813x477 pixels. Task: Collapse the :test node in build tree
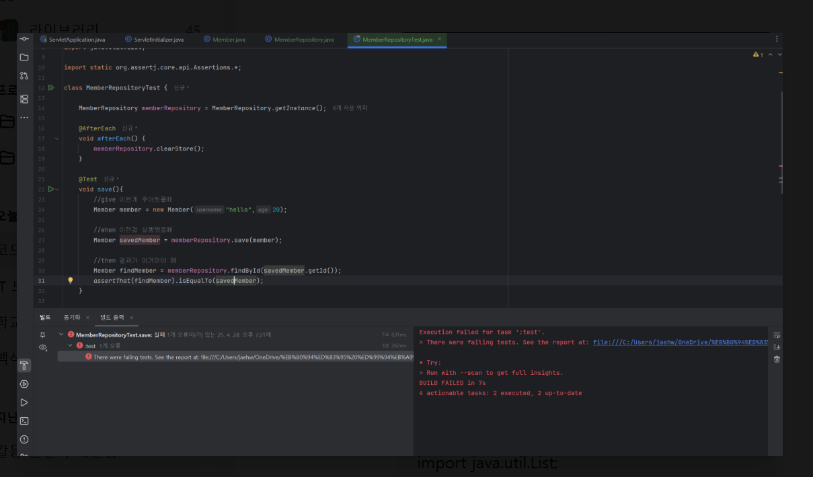[x=71, y=345]
